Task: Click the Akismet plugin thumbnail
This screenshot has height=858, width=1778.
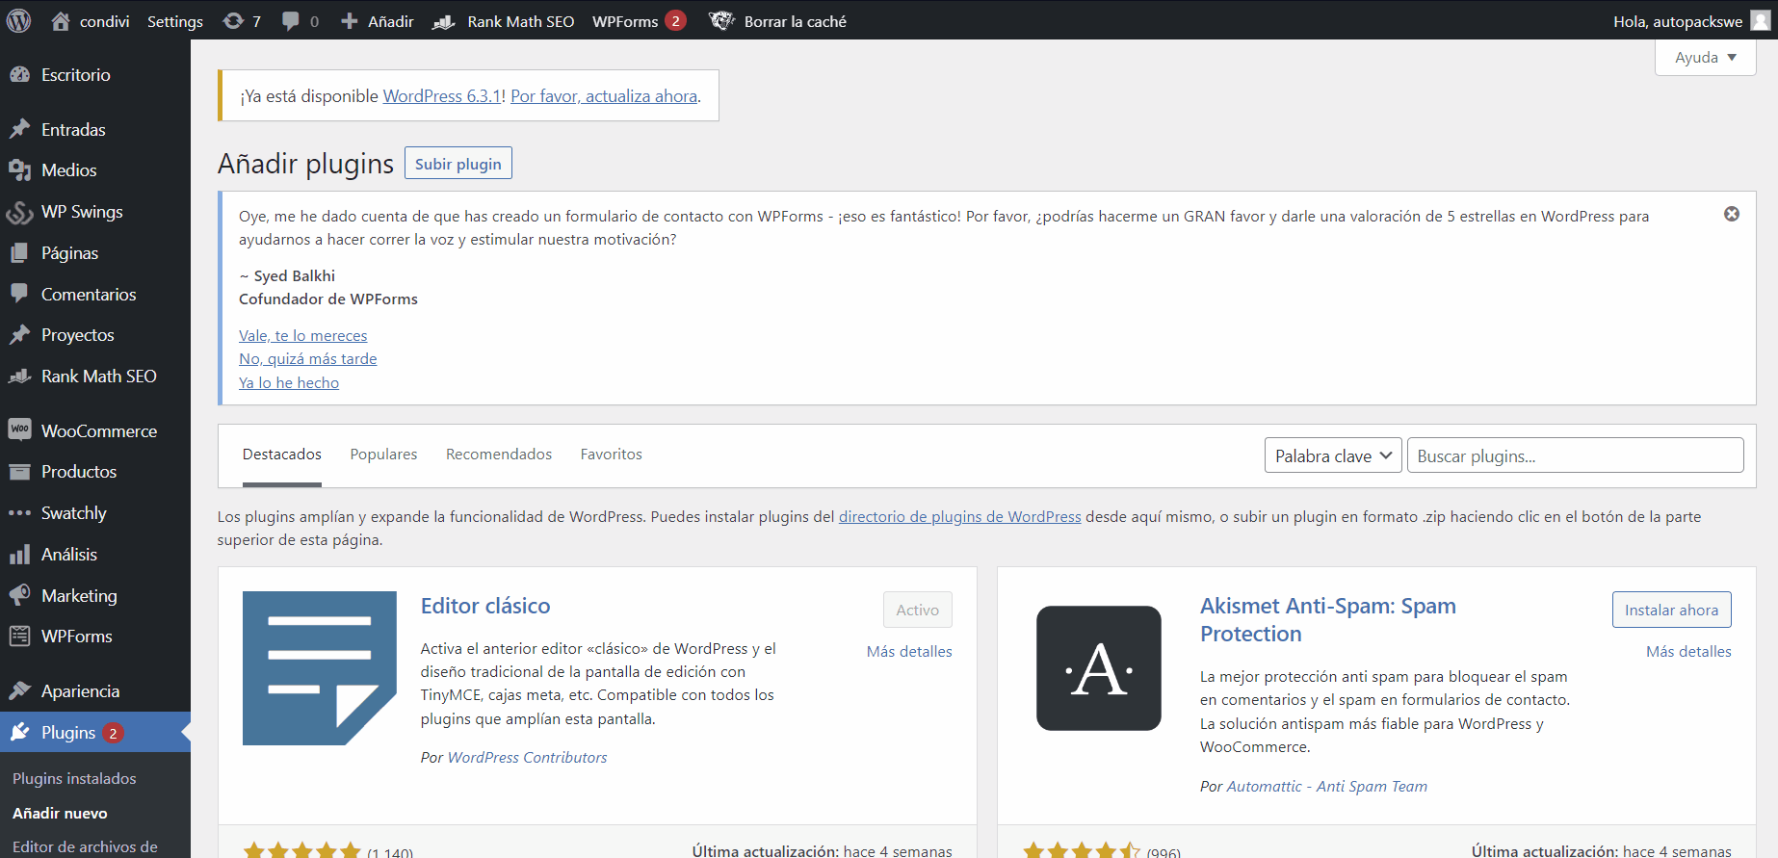Action: [x=1098, y=668]
